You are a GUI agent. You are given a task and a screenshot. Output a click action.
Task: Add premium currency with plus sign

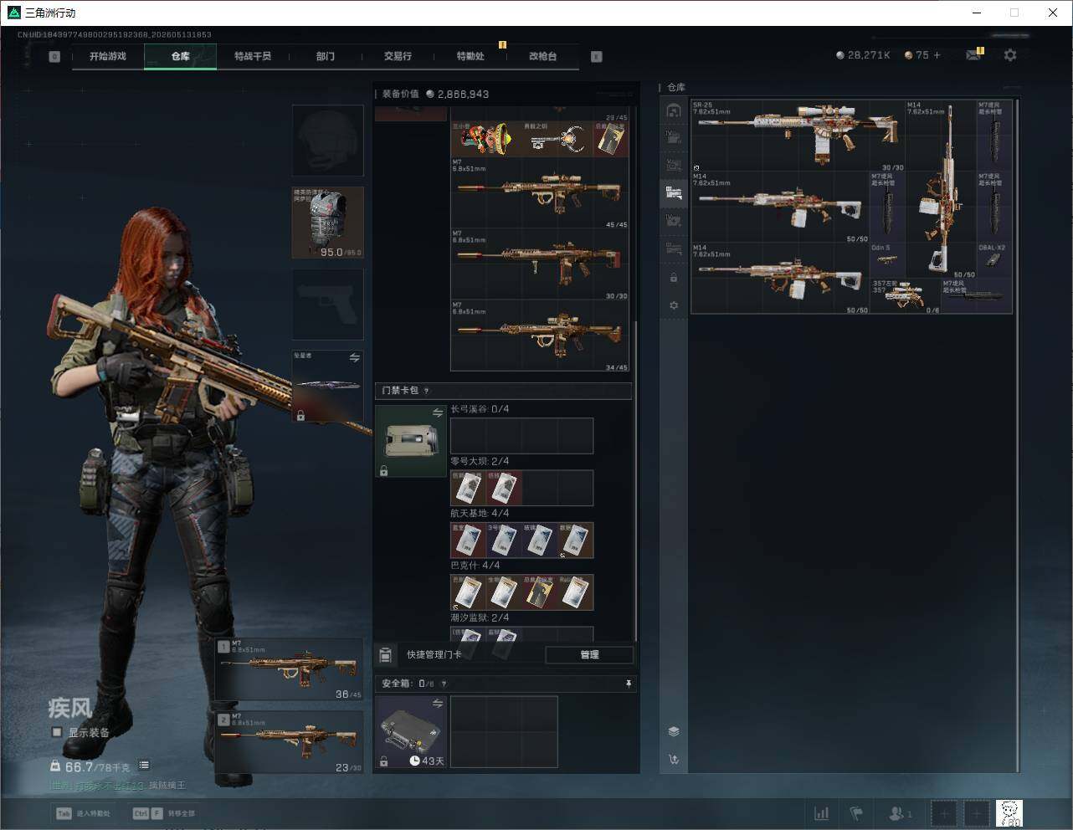tap(937, 55)
